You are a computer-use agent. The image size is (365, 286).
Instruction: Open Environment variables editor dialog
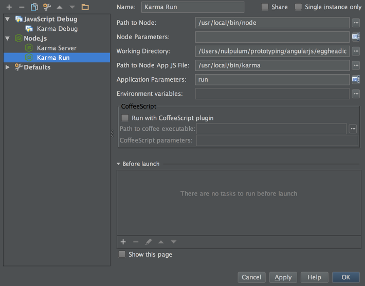(x=356, y=94)
